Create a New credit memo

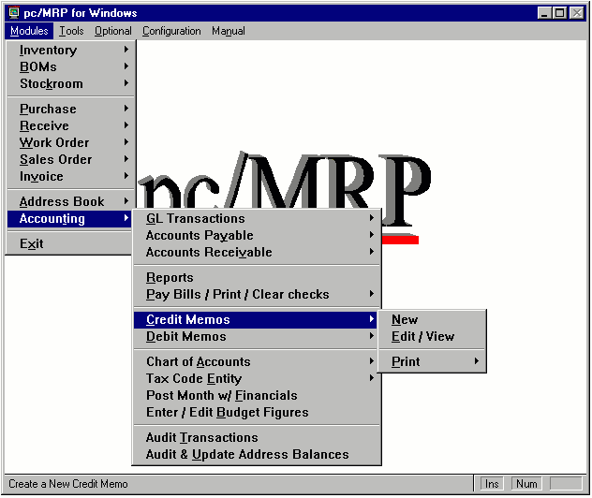[x=432, y=319]
